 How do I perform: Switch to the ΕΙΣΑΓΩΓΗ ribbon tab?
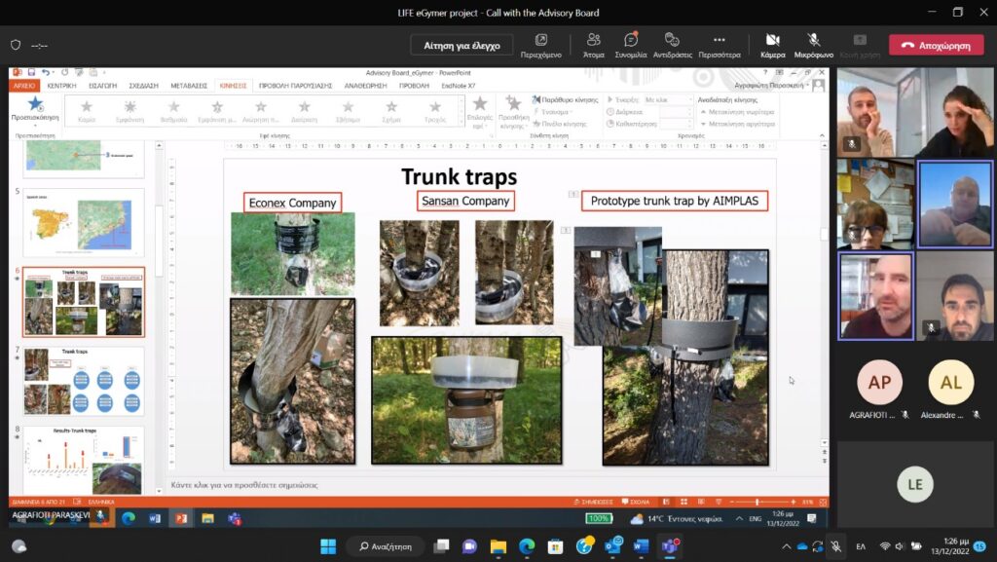click(x=102, y=85)
